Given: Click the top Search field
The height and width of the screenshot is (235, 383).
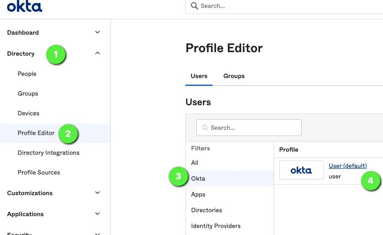Looking at the screenshot, I should coord(284,6).
